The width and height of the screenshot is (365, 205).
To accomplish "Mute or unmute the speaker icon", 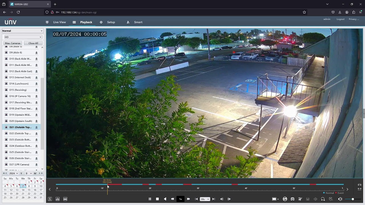I will pyautogui.click(x=340, y=199).
